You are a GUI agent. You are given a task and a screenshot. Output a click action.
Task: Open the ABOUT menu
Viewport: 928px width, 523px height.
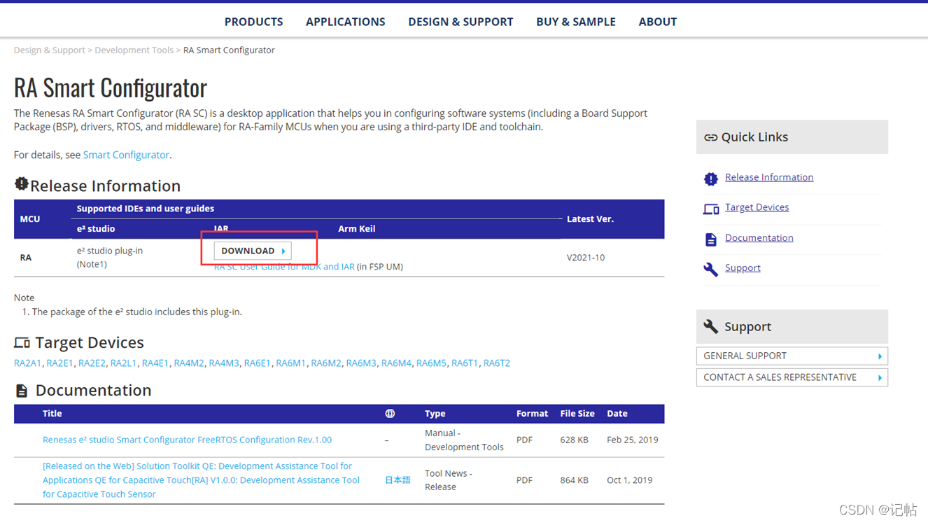coord(657,22)
